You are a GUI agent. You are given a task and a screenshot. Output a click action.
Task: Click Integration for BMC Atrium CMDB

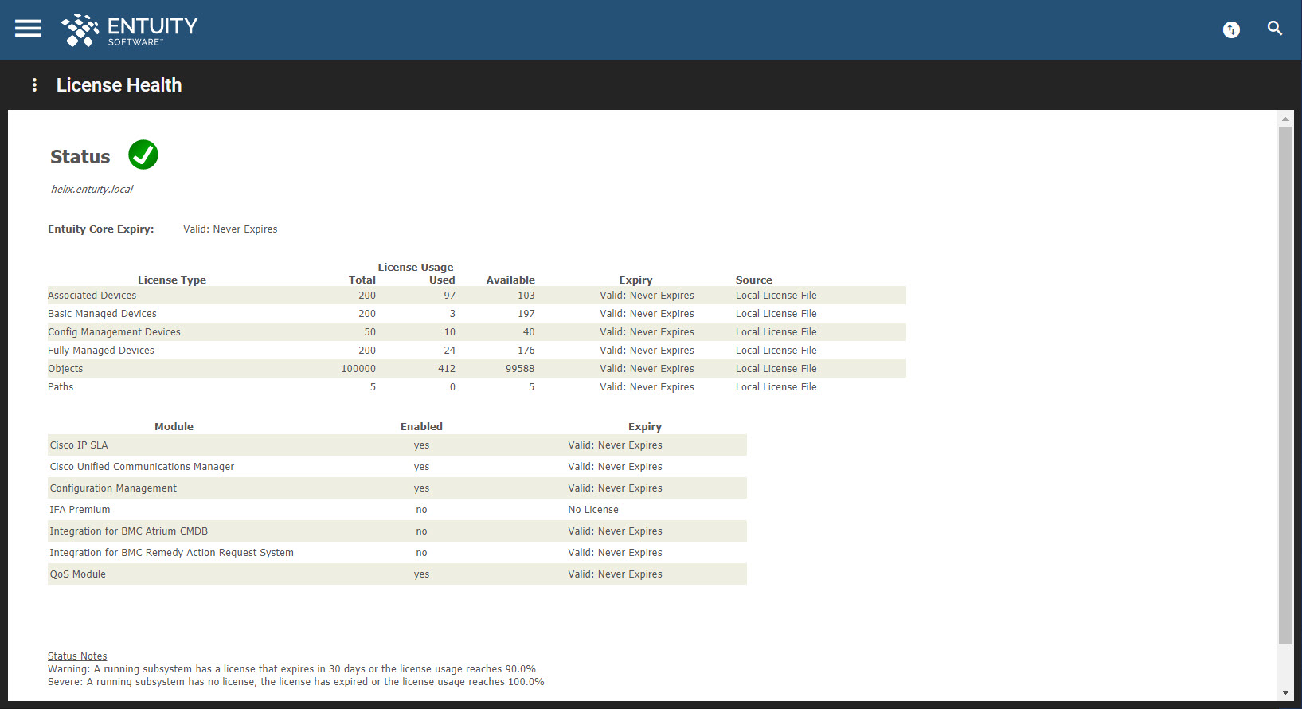coord(129,531)
